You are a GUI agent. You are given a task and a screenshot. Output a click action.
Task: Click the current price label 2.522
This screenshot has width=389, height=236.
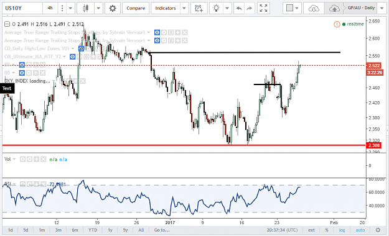click(374, 66)
